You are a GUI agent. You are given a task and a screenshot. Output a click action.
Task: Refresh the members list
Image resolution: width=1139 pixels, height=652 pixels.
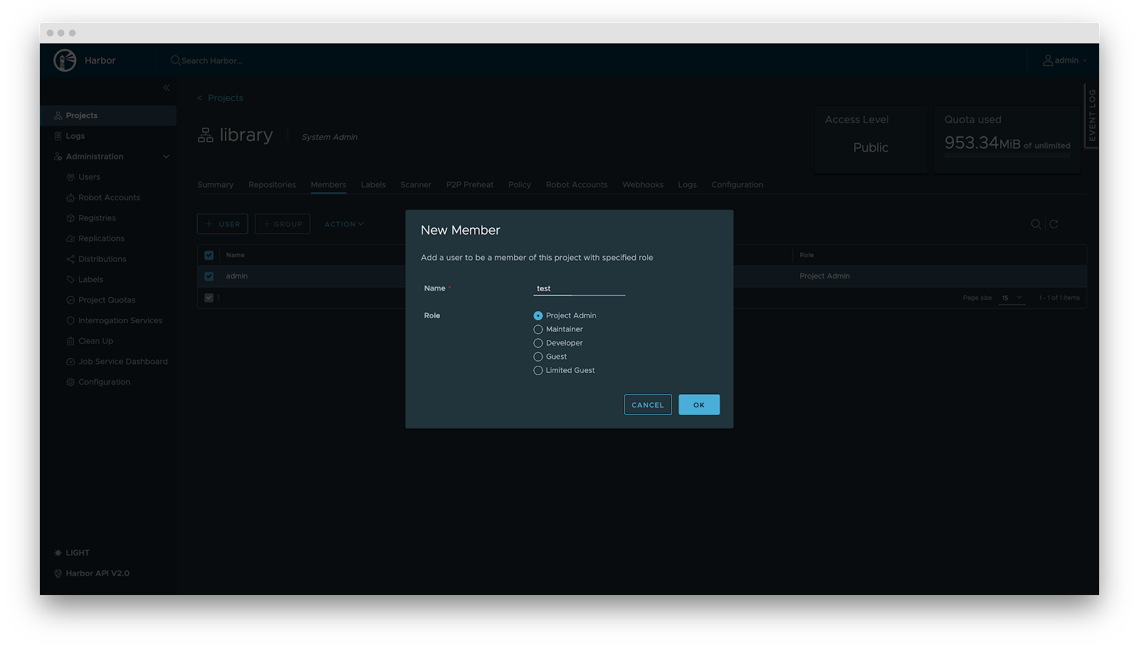pyautogui.click(x=1054, y=224)
